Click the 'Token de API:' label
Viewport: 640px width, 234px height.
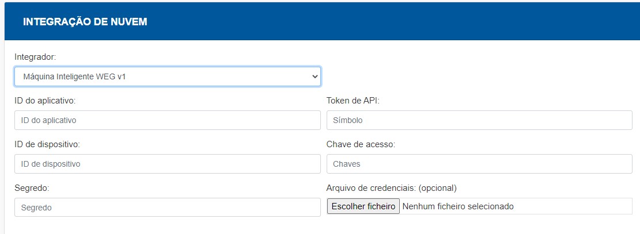pyautogui.click(x=353, y=101)
